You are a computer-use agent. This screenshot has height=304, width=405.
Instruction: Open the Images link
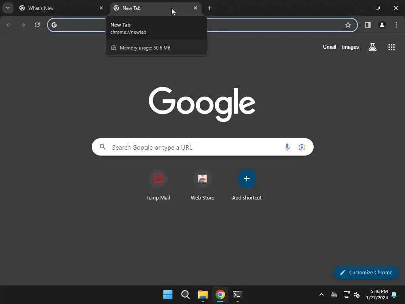coord(350,47)
